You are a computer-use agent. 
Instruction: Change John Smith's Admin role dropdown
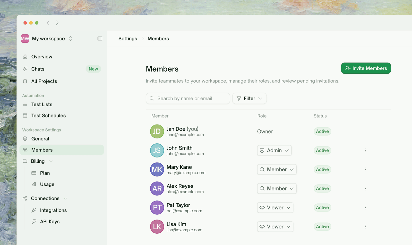click(x=274, y=150)
